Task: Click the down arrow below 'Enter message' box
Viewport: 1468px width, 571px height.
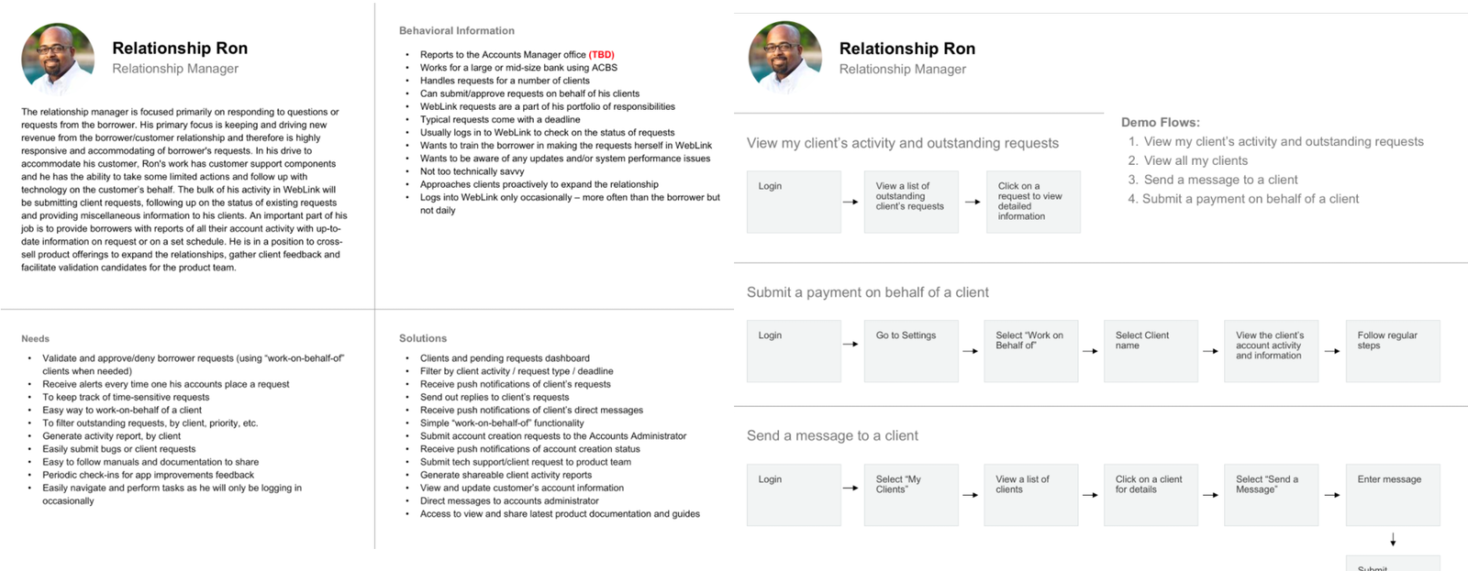Action: [1393, 541]
